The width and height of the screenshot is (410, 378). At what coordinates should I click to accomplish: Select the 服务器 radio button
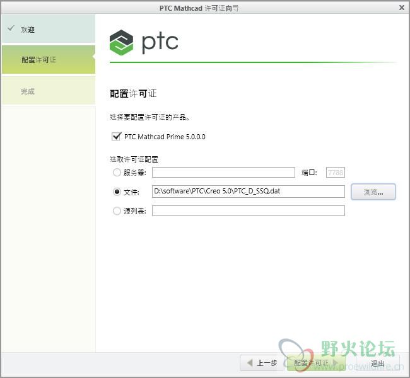(x=117, y=173)
